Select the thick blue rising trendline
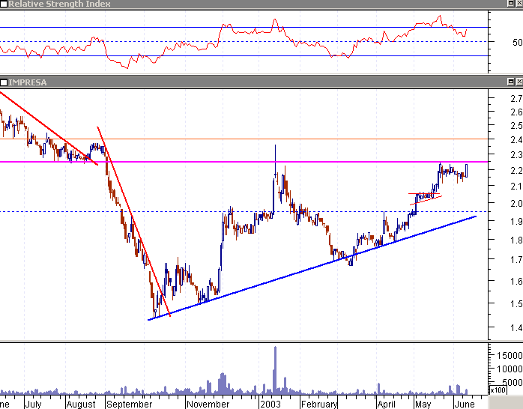This screenshot has width=523, height=409. point(312,268)
